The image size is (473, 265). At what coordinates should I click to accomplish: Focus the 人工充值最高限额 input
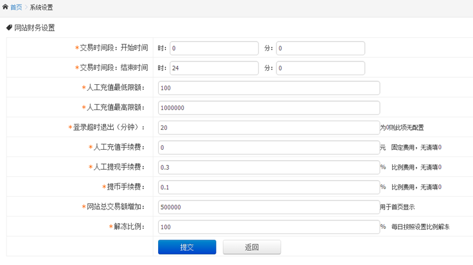269,107
